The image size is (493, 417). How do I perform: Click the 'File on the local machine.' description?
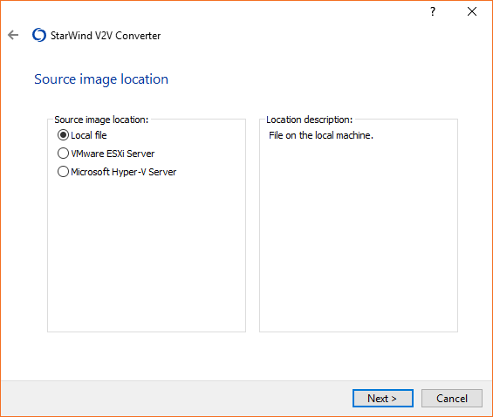[x=321, y=135]
